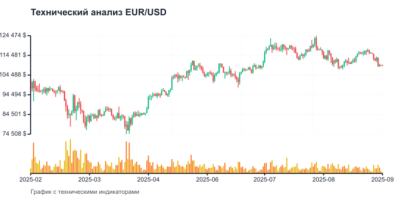Select the 94 494 $ price label
This screenshot has width=408, height=204.
pos(15,94)
